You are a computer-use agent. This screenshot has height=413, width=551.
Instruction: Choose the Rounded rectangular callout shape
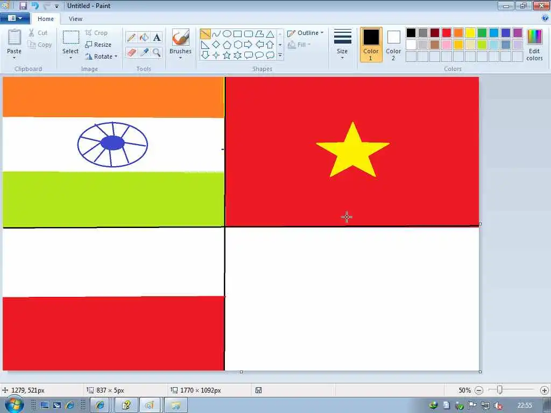click(x=249, y=55)
